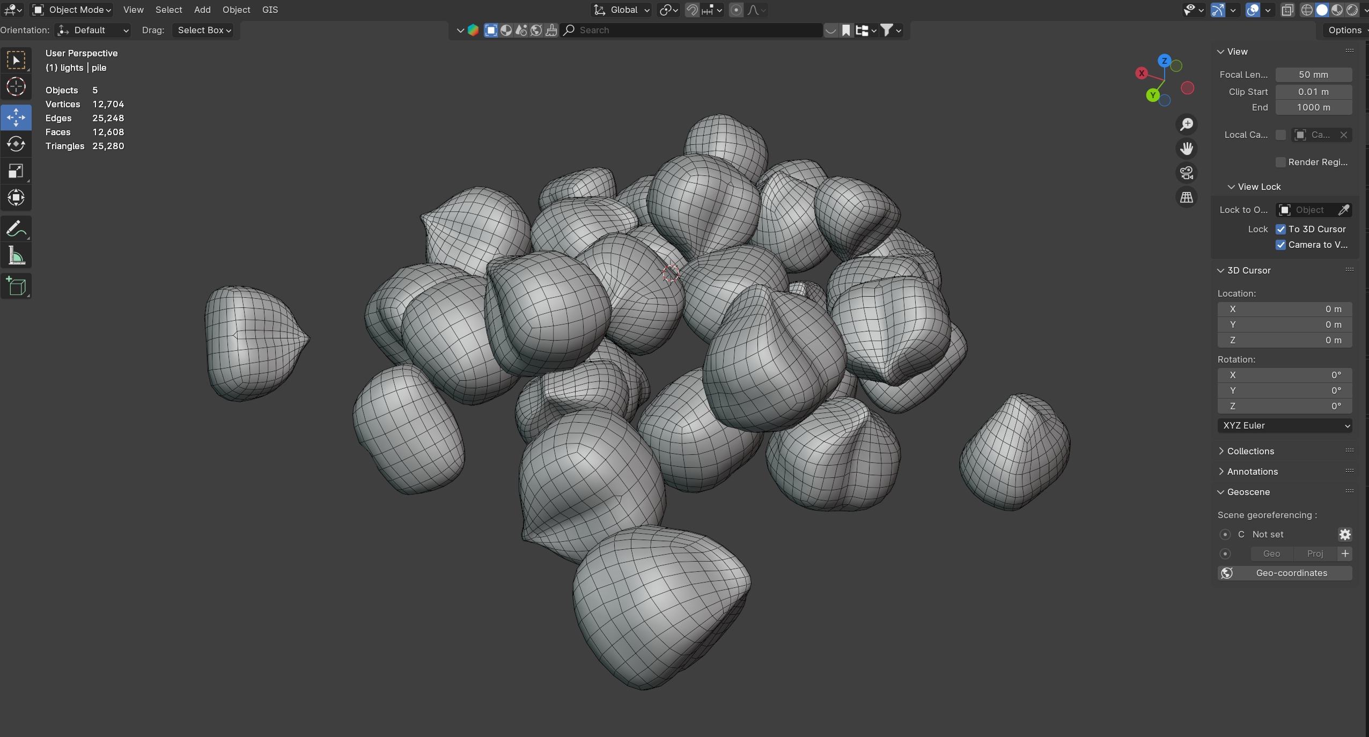1369x737 pixels.
Task: Click the Focal Length 50 mm field
Action: (1313, 75)
